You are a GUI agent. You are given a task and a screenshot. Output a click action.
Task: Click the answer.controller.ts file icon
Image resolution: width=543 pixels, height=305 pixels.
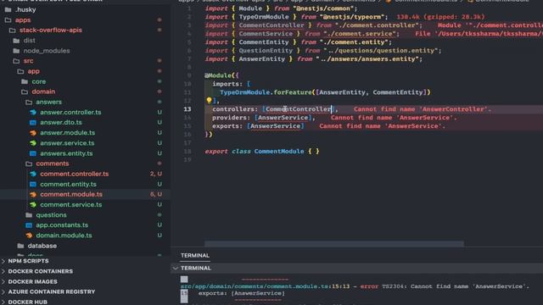[33, 113]
